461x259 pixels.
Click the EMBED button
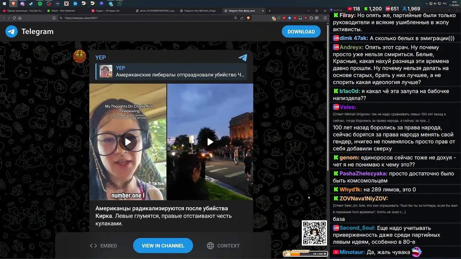click(x=103, y=246)
